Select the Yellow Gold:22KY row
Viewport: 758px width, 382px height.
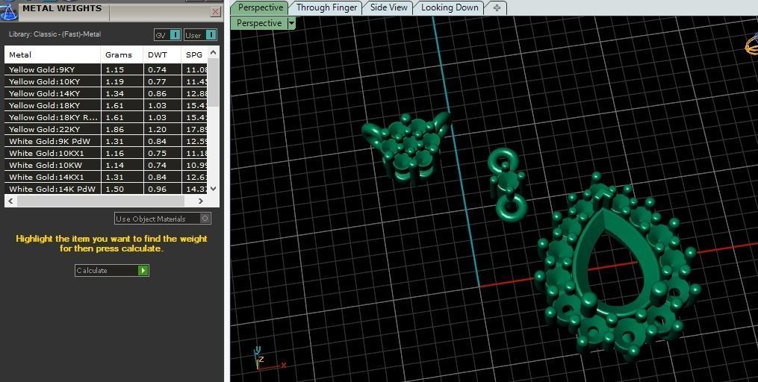point(106,129)
